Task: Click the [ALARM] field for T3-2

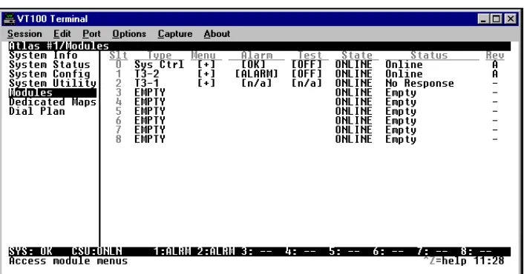Action: point(256,74)
